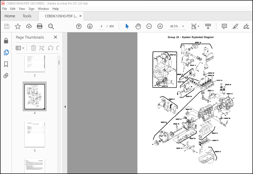Screen dimensions: 253x174
Task: Print the document
Action: click(40, 26)
